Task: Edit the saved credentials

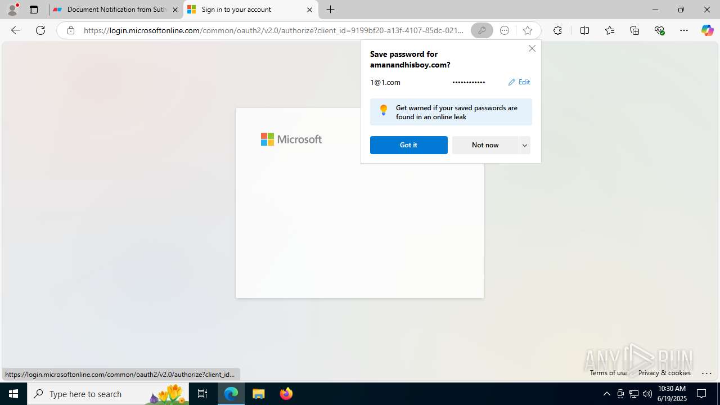Action: (x=519, y=82)
